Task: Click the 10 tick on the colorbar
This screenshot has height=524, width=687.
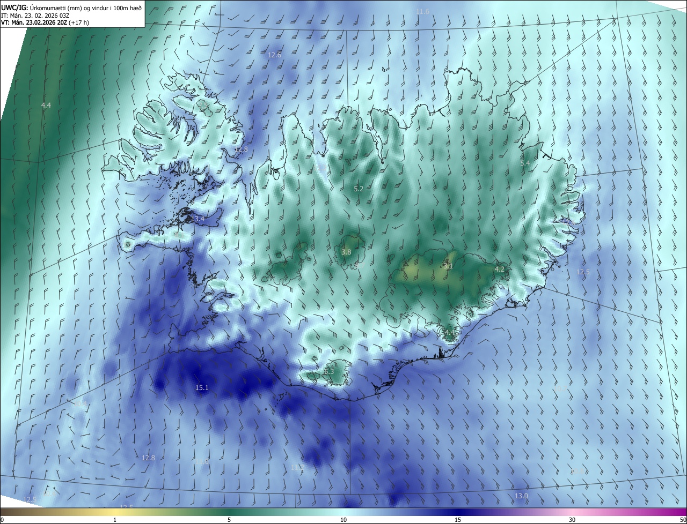Action: [x=343, y=520]
